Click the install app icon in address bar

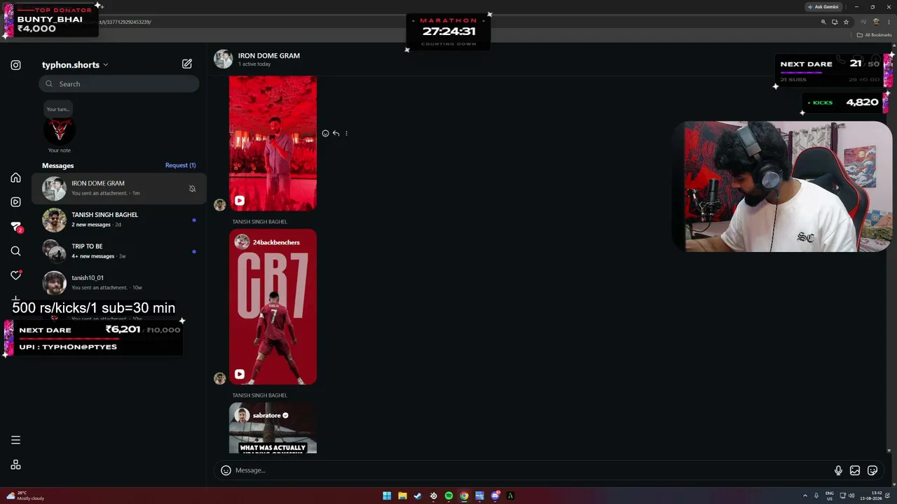tap(835, 22)
